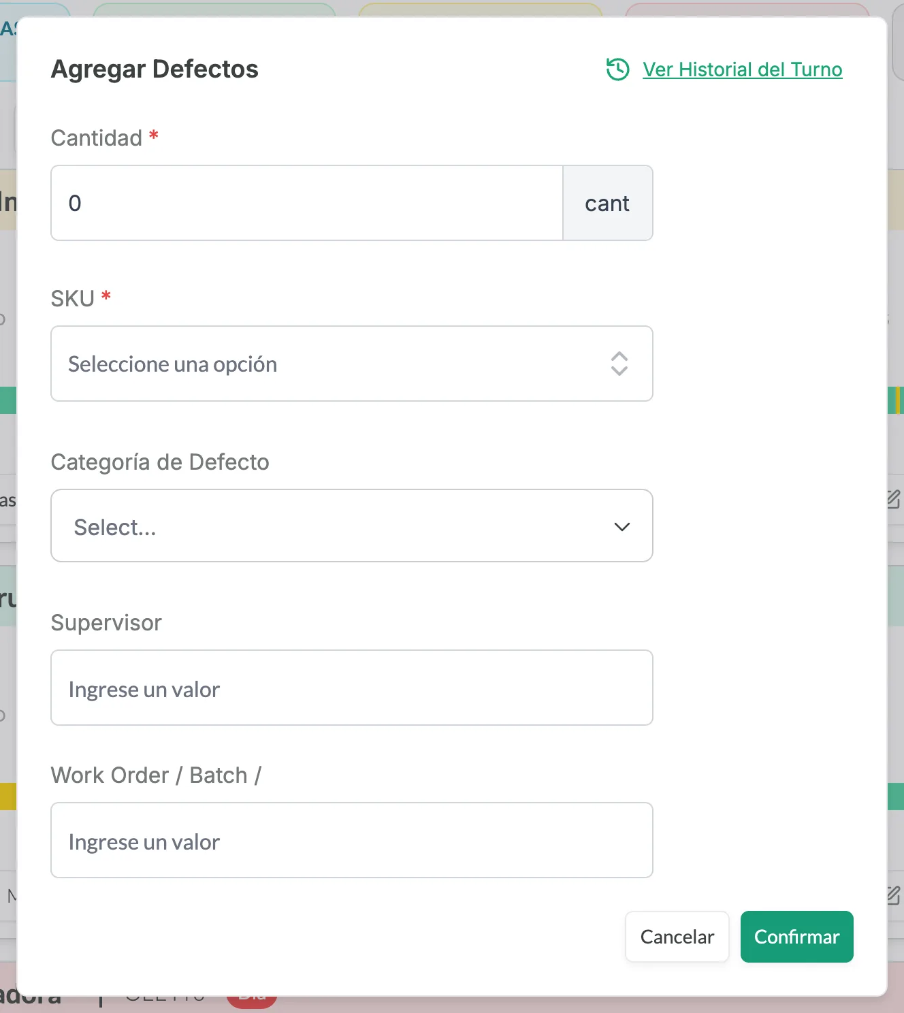Click the Work Order / Batch label
The image size is (904, 1013).
156,775
